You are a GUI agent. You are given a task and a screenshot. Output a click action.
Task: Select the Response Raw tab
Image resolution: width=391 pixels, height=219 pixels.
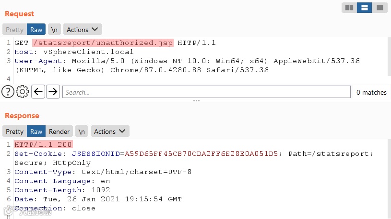36,131
